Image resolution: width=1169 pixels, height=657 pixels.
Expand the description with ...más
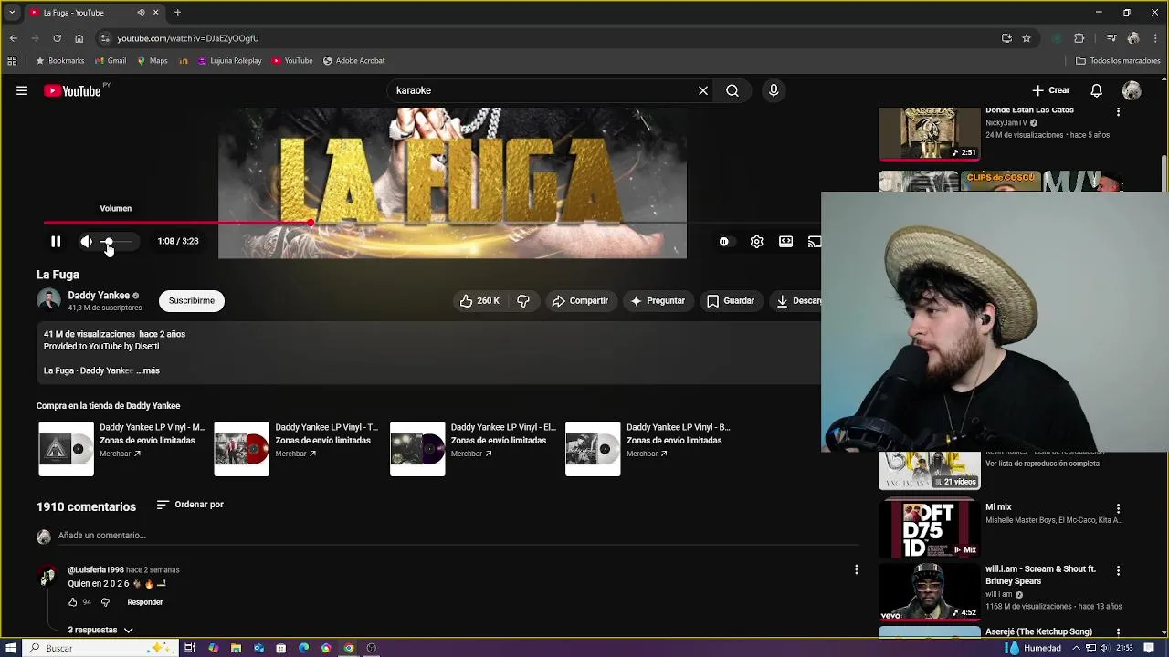coord(149,370)
